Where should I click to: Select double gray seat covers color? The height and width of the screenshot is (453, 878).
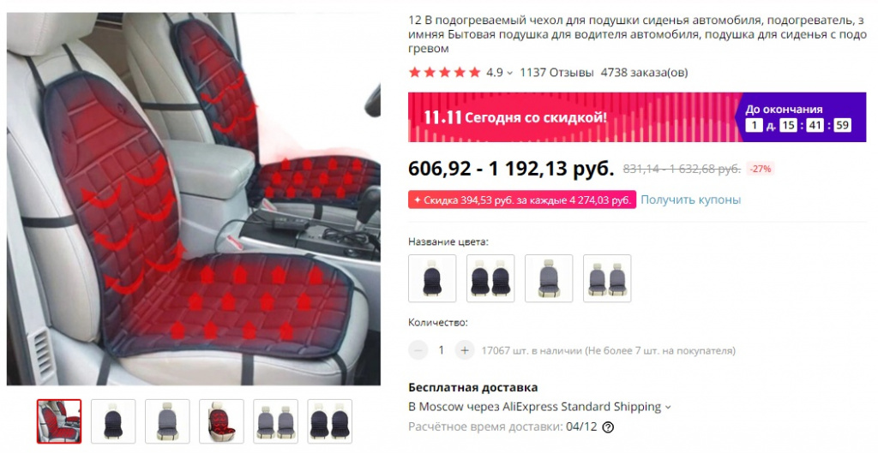607,278
